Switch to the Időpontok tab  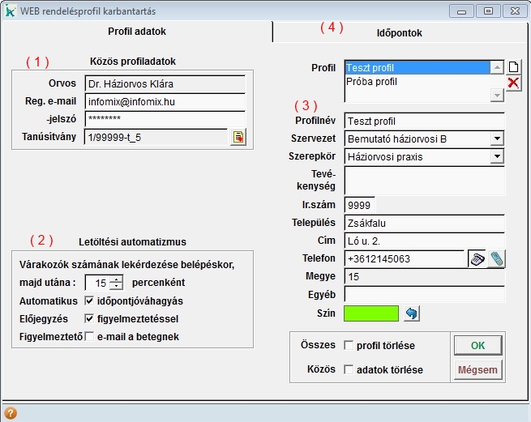(x=399, y=33)
